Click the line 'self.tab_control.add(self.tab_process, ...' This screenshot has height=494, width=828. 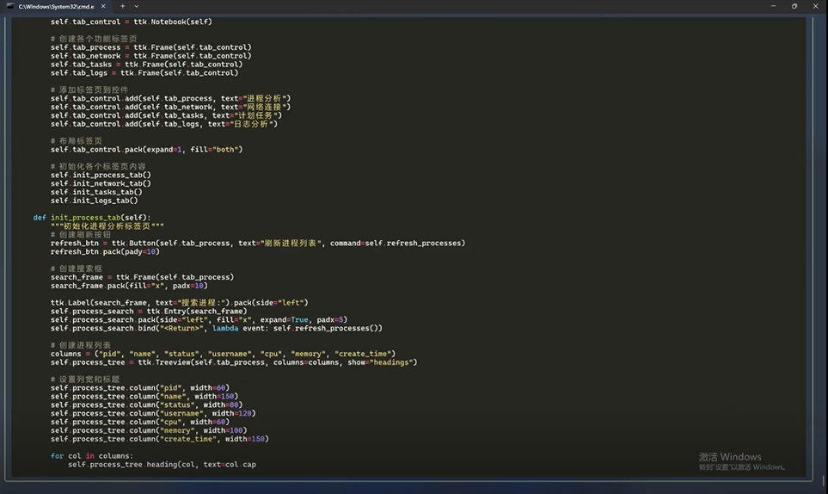[170, 98]
